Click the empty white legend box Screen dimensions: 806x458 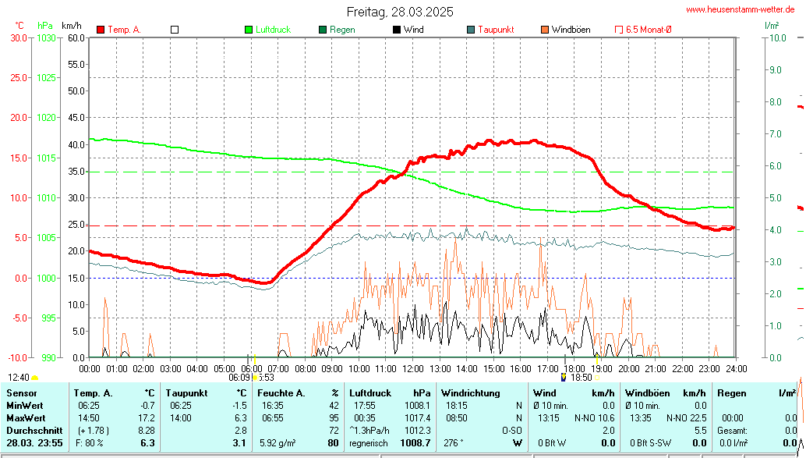175,30
